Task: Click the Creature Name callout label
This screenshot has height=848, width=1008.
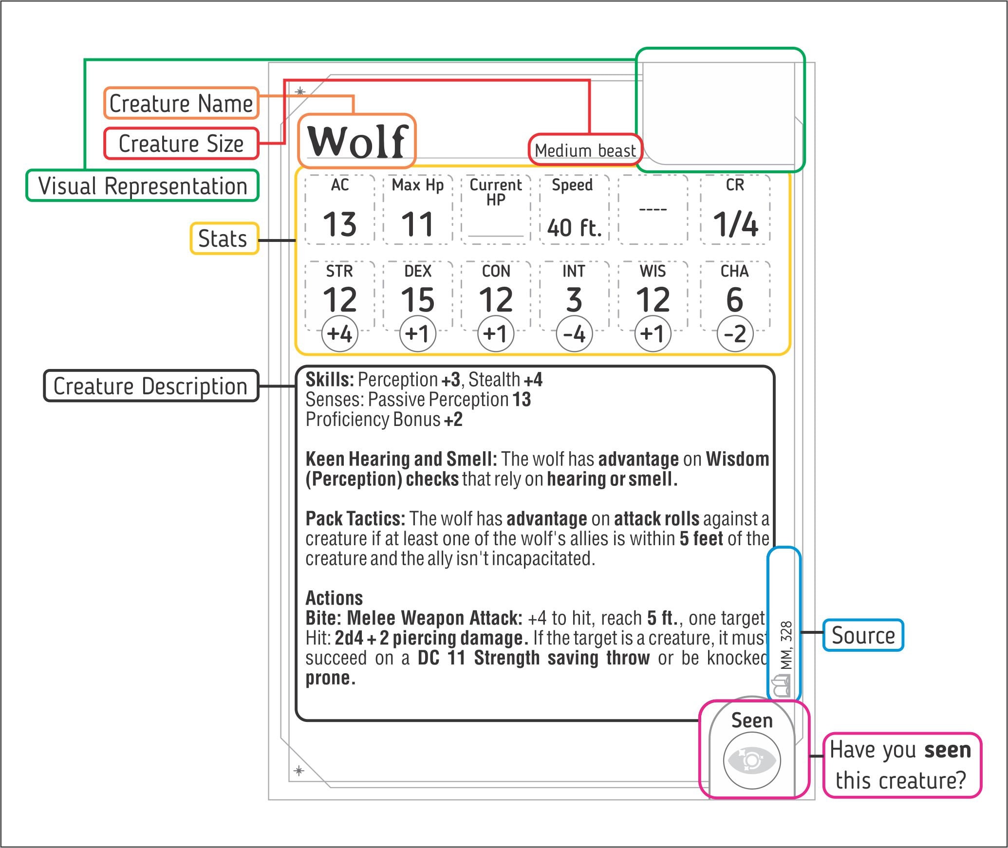Action: coord(181,103)
